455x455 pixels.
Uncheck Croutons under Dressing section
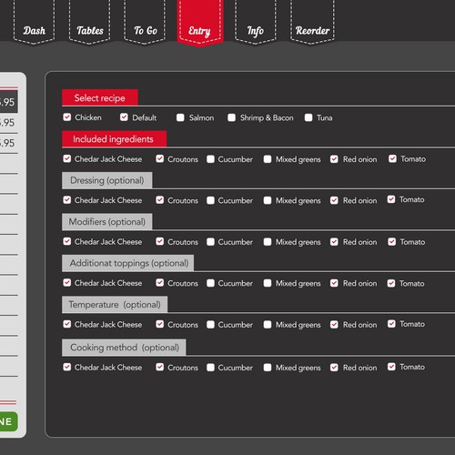160,200
